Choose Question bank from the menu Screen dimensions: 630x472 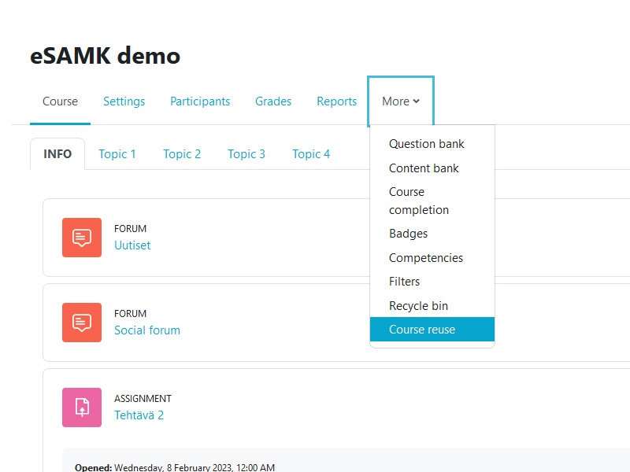click(432, 144)
